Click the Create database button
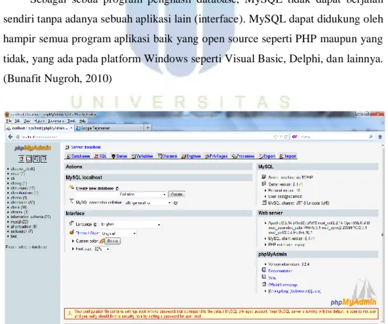 tap(177, 194)
